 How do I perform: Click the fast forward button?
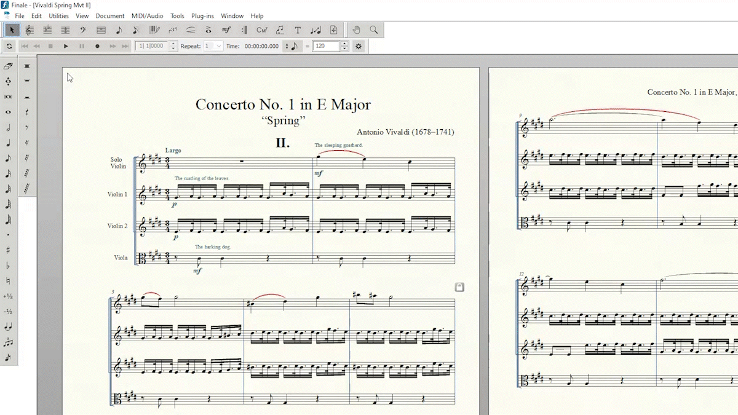tap(111, 46)
